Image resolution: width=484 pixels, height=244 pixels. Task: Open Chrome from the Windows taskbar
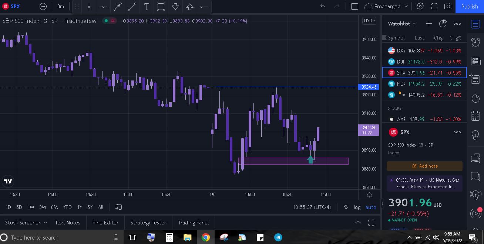[x=206, y=237]
